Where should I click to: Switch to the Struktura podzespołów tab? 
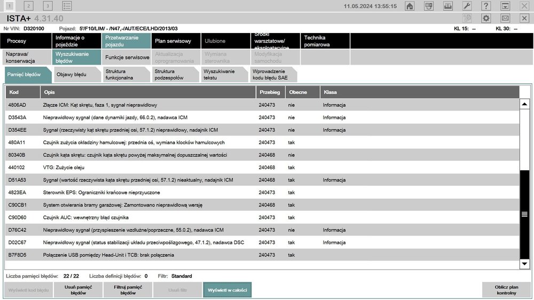point(175,75)
